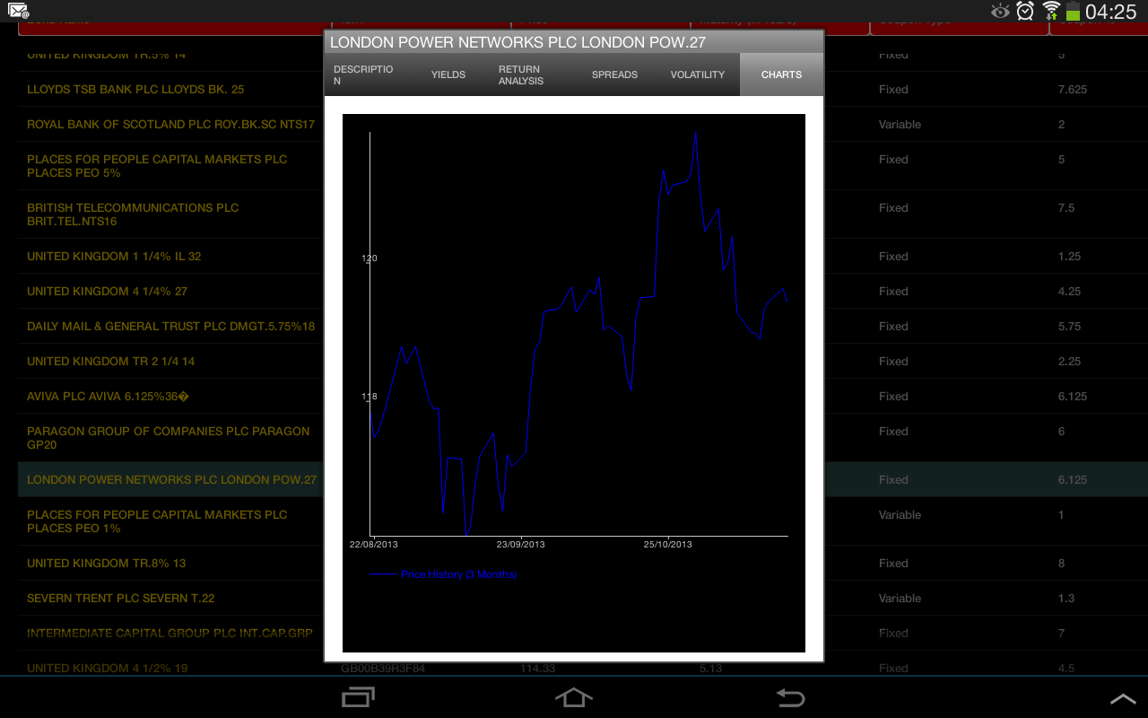The height and width of the screenshot is (718, 1148).
Task: Open the alarm clock status icon
Action: (1023, 10)
